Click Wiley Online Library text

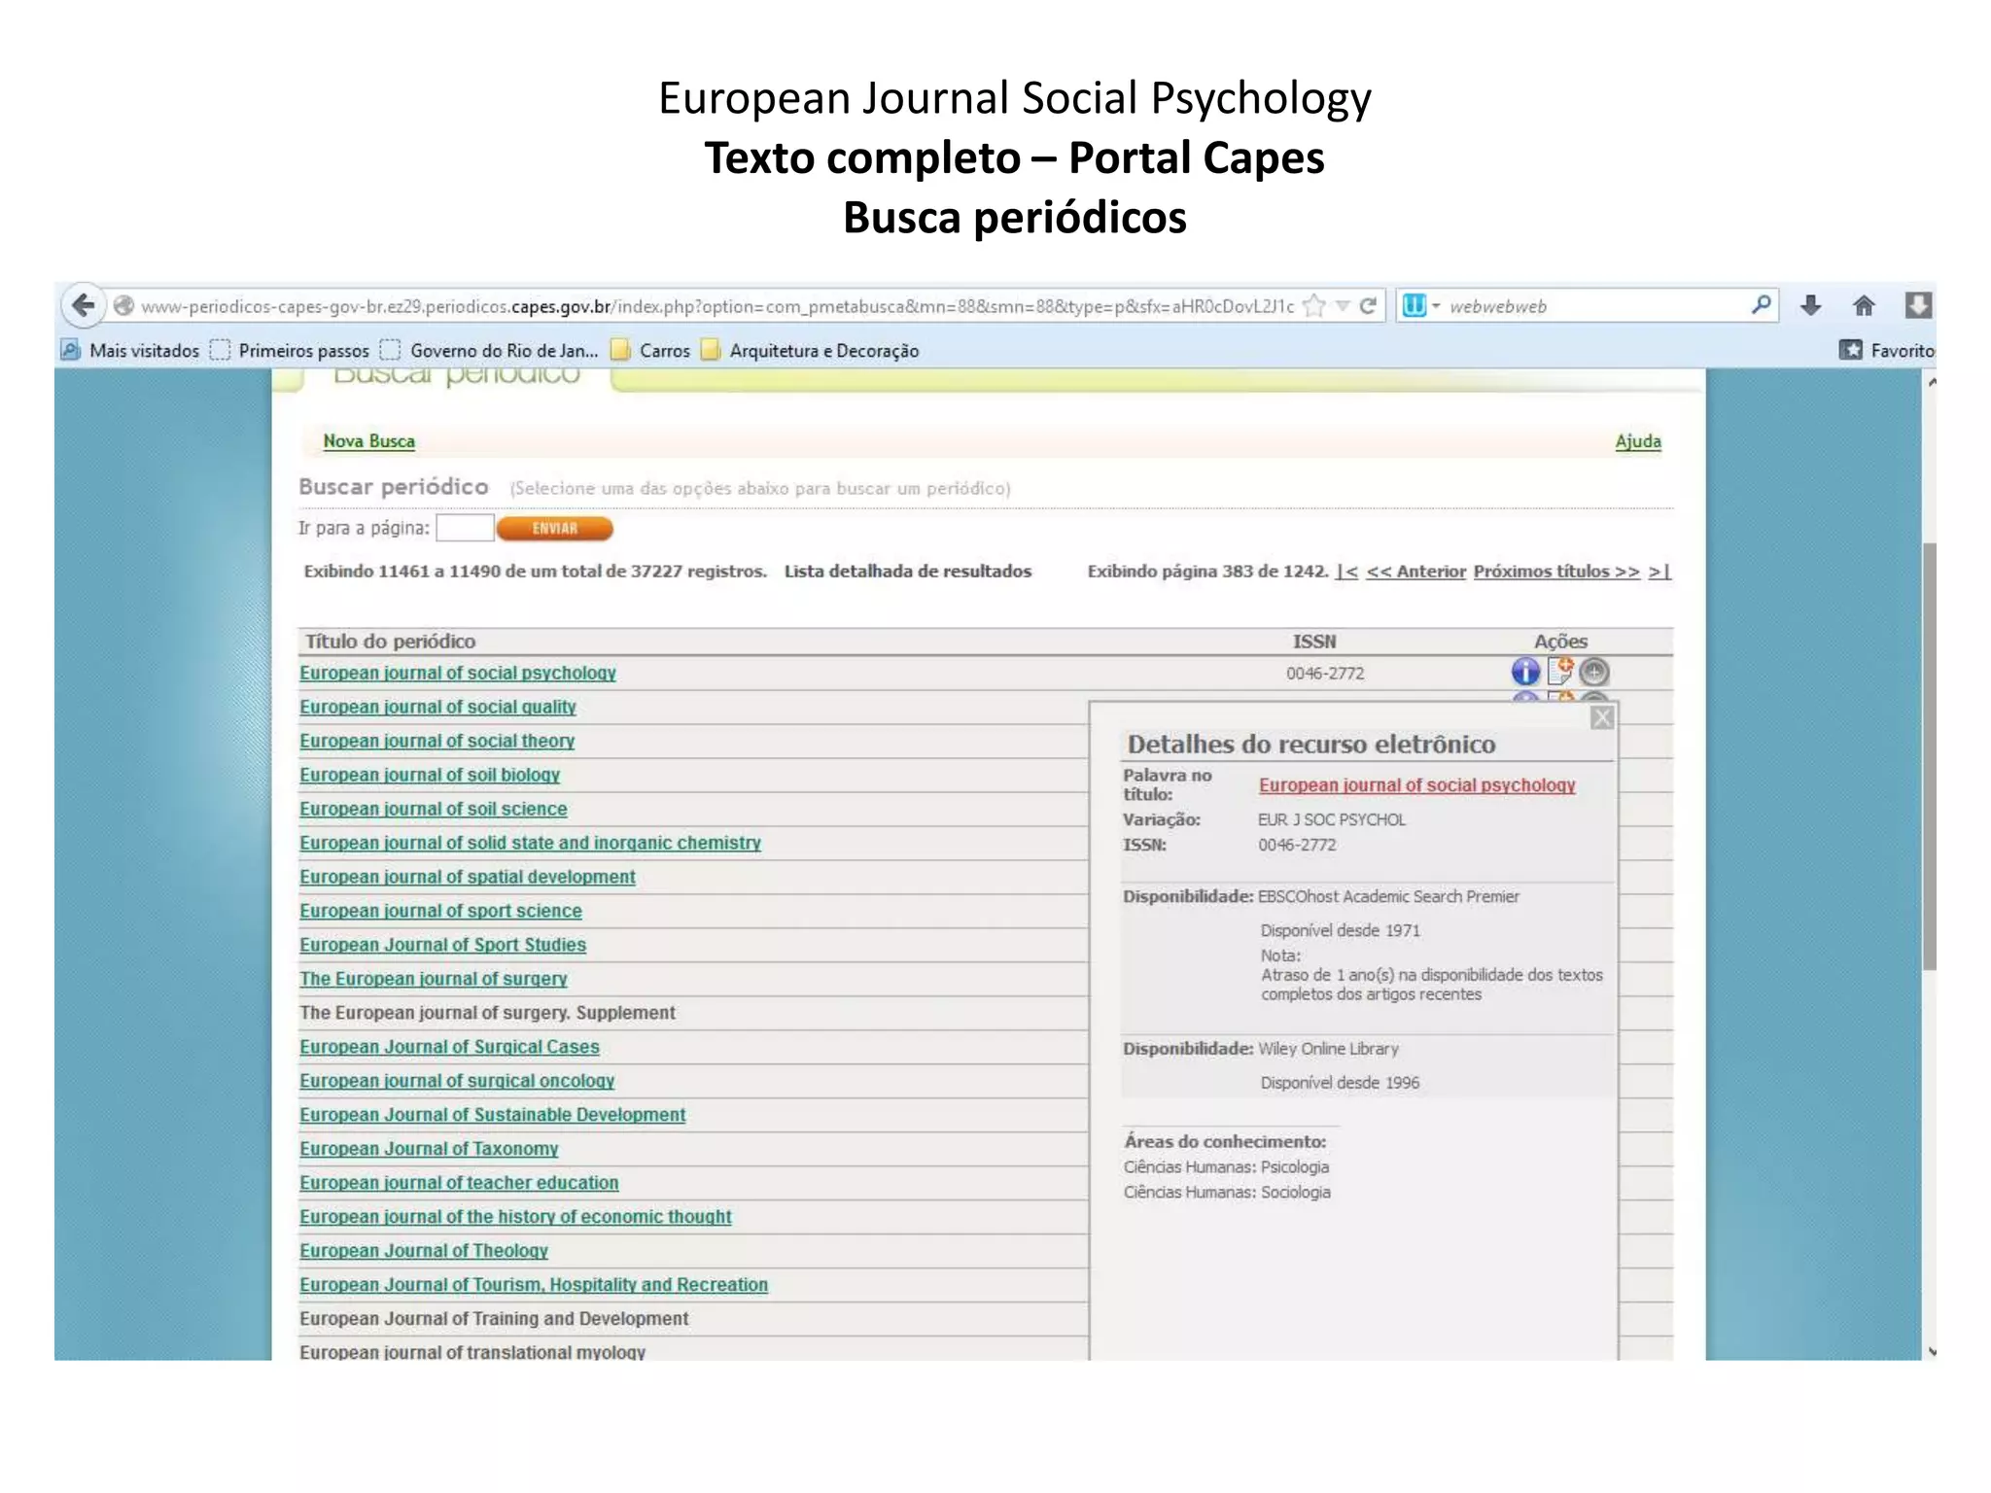(x=1328, y=1050)
